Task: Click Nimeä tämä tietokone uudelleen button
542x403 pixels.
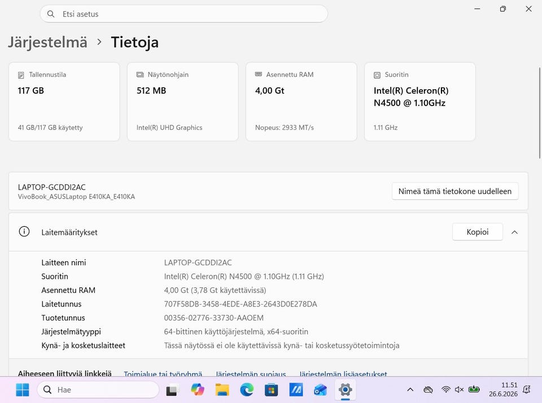Action: pos(455,191)
